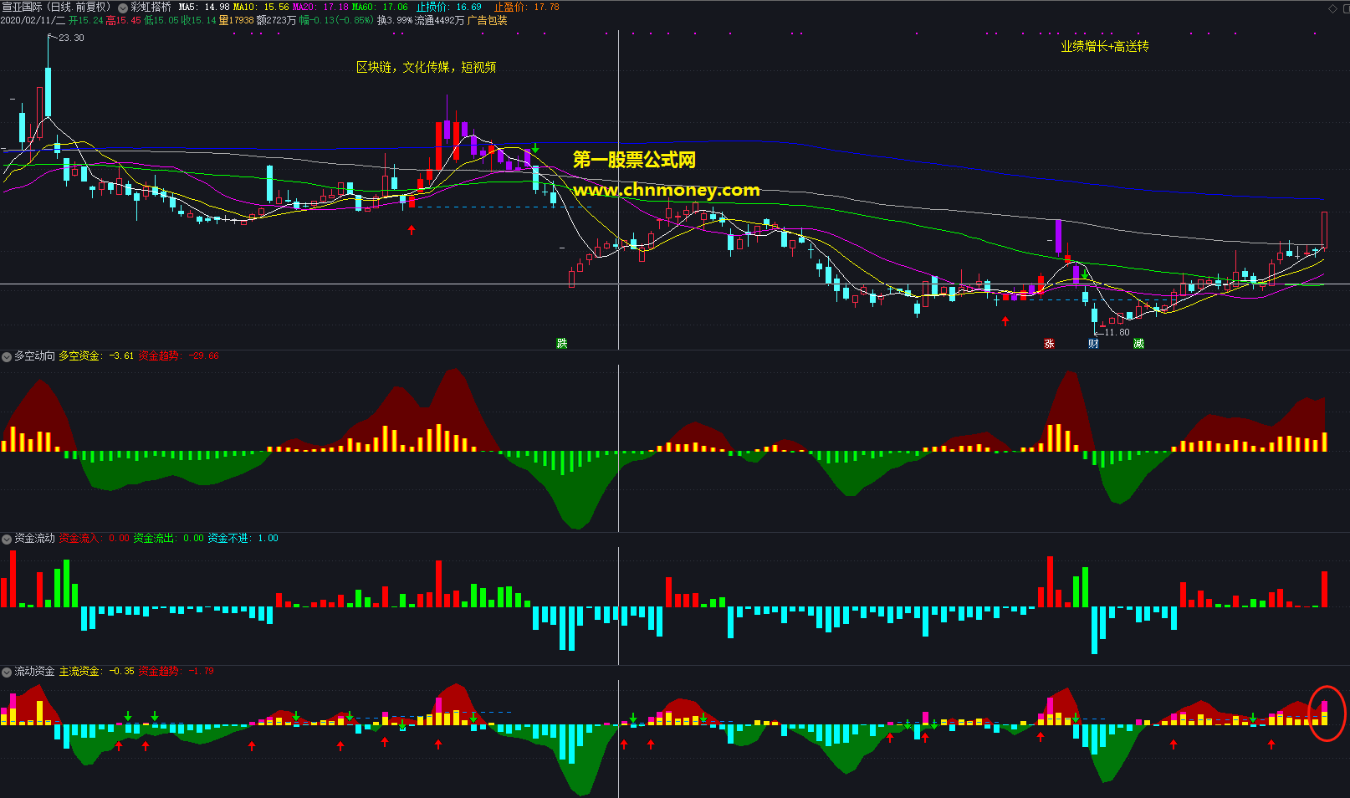Click the red 涨 event marker icon
This screenshot has height=798, width=1350.
coord(1049,343)
